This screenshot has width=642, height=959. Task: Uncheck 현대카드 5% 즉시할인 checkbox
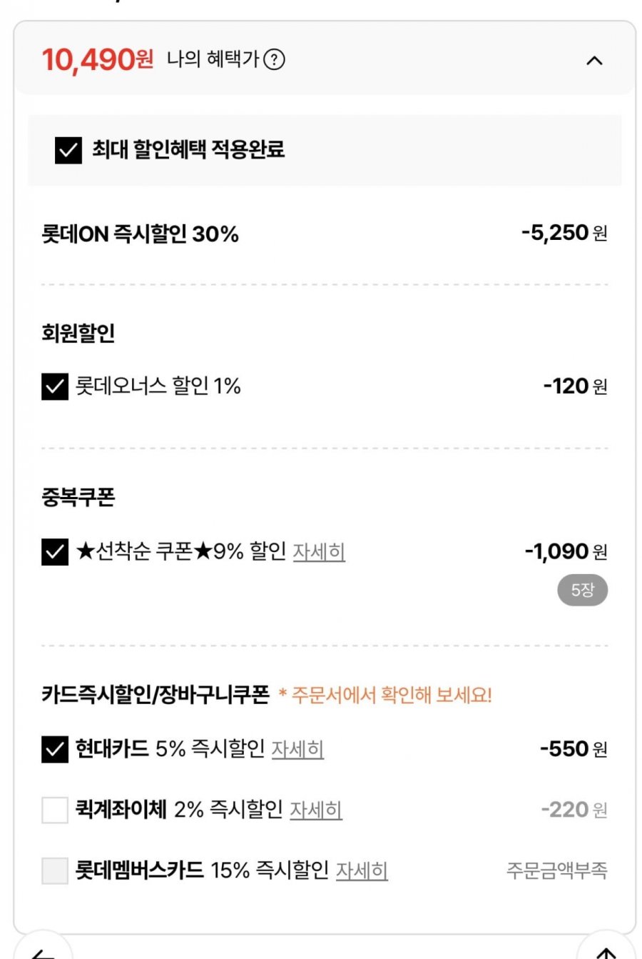[55, 749]
